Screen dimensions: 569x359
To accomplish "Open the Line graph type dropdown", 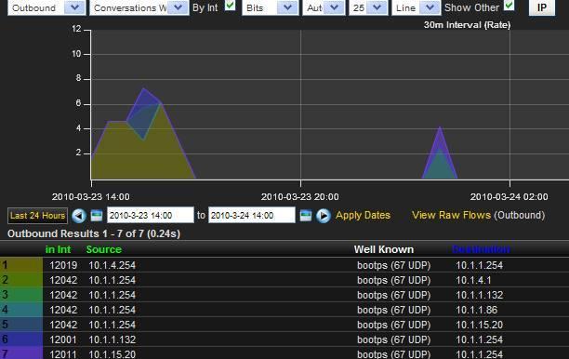I will (416, 7).
